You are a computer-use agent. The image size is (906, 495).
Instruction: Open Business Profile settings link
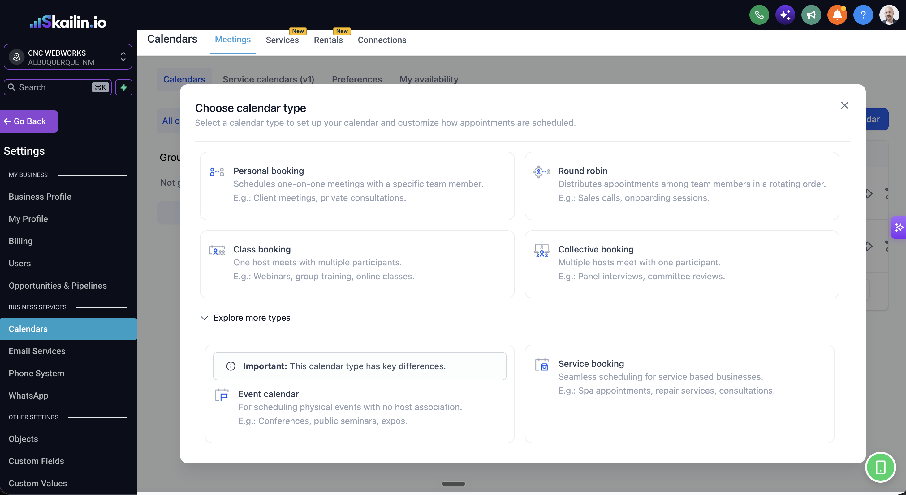40,197
